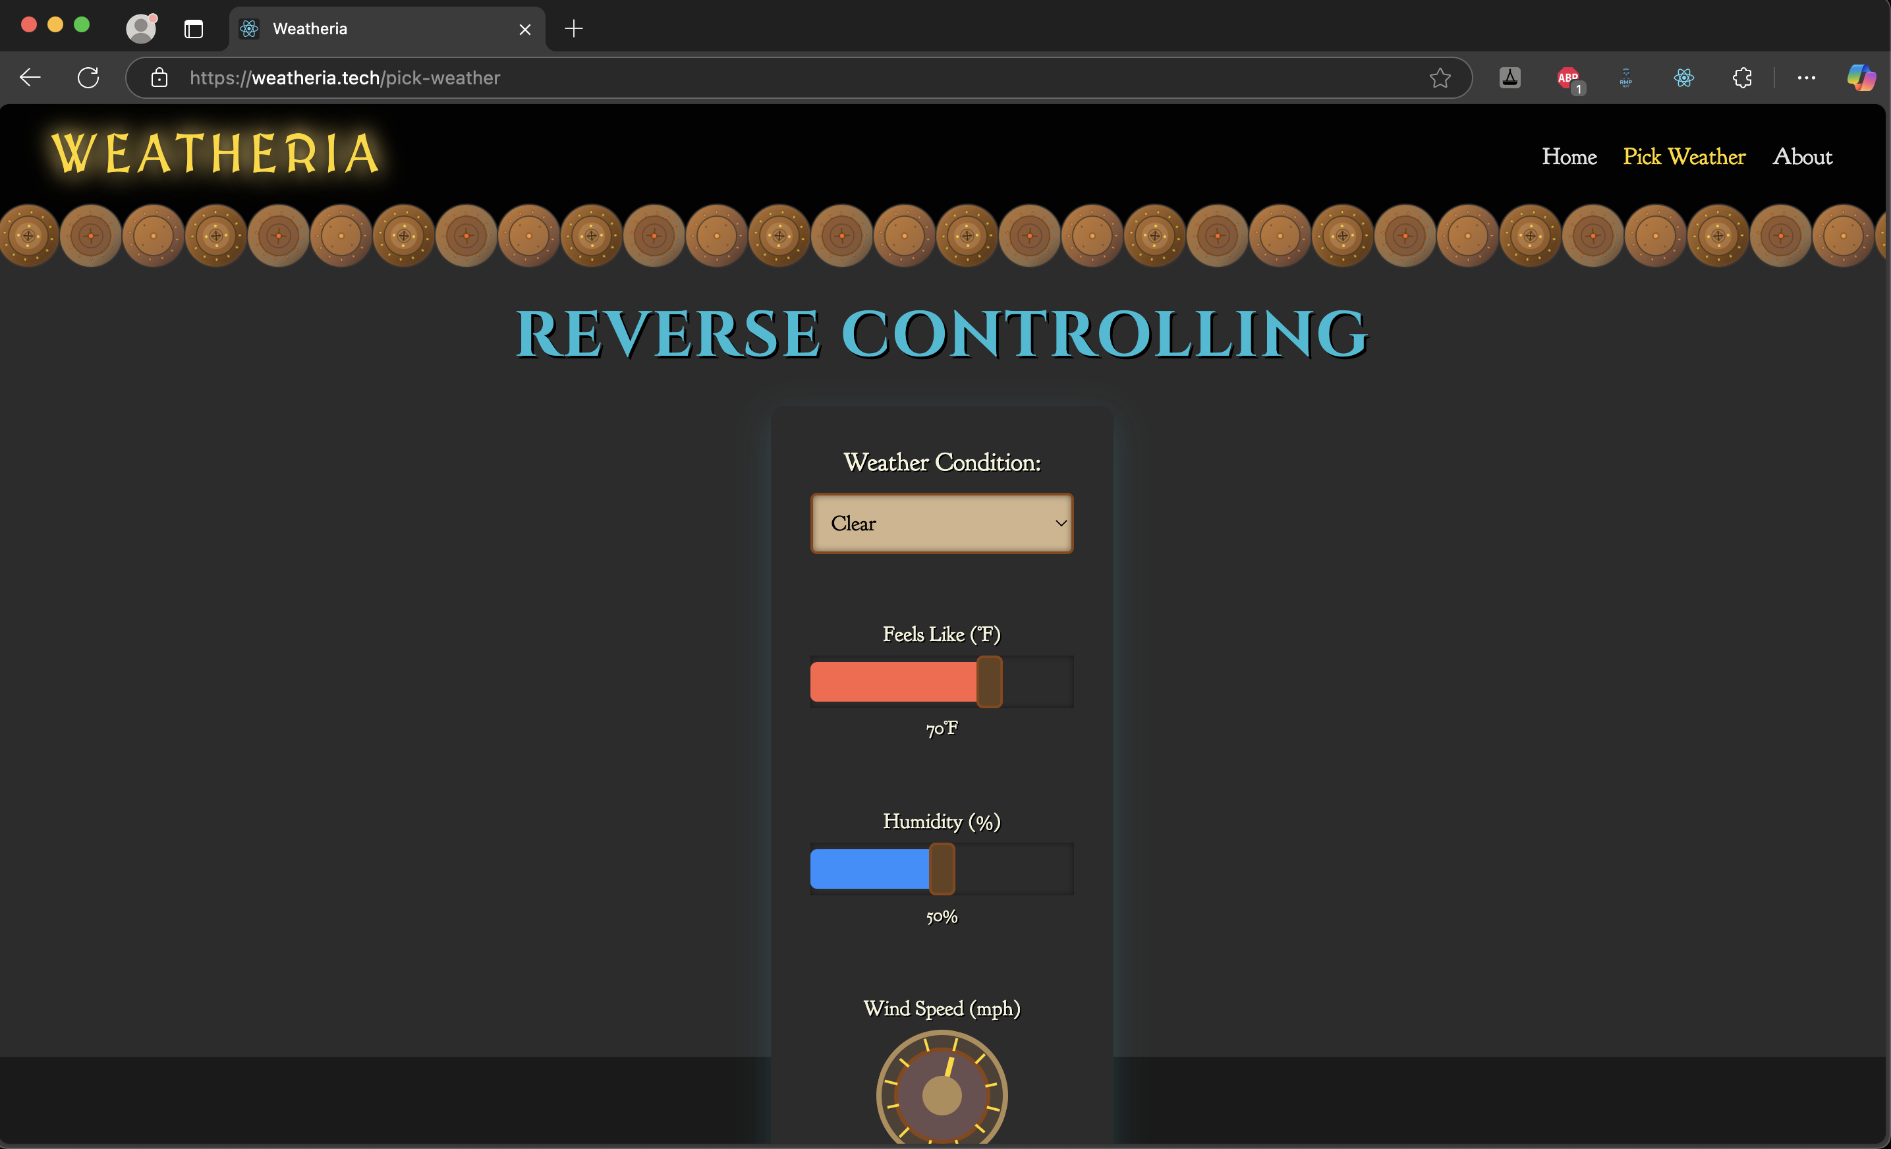Go to the Home nav link
The height and width of the screenshot is (1149, 1891).
[1569, 157]
